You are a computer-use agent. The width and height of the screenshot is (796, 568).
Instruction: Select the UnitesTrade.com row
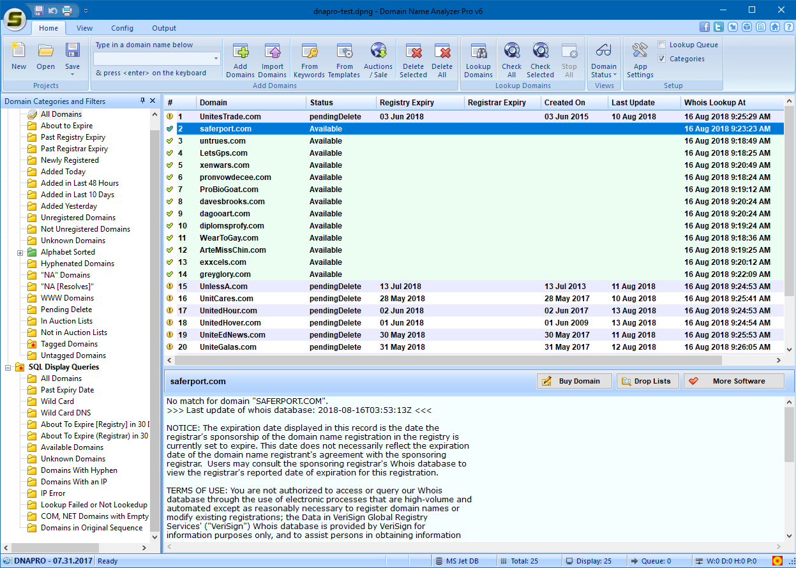click(474, 117)
